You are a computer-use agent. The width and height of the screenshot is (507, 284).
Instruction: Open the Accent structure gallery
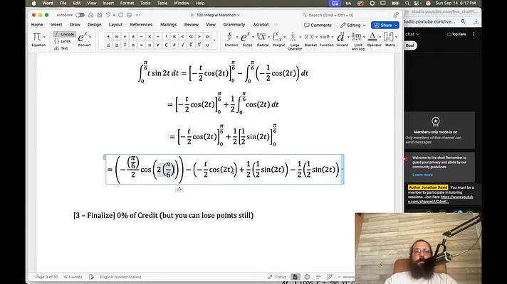click(343, 37)
